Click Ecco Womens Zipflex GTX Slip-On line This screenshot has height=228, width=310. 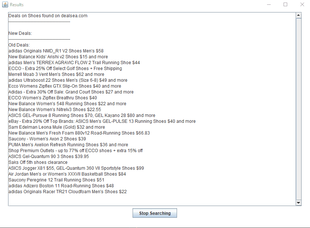pos(65,86)
